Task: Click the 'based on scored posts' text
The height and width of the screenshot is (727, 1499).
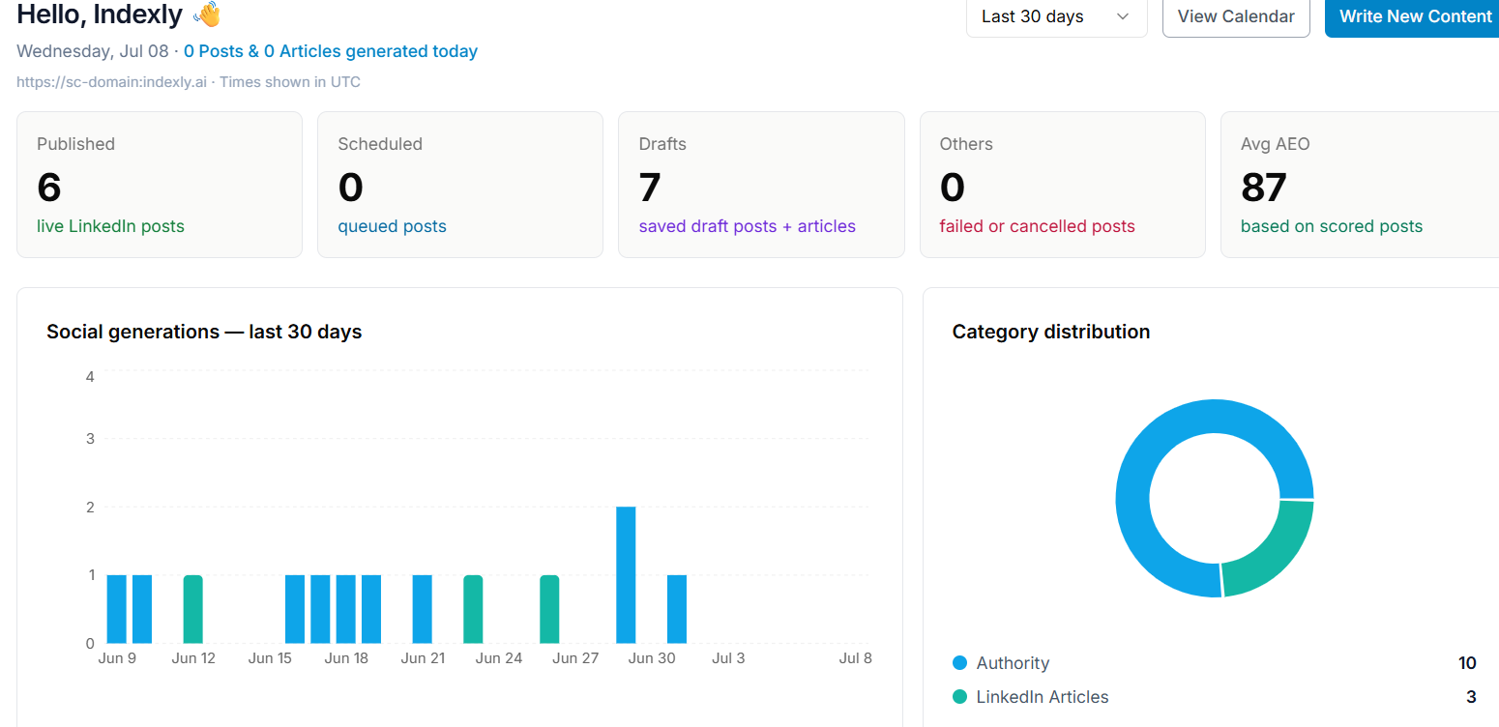Action: [1332, 226]
